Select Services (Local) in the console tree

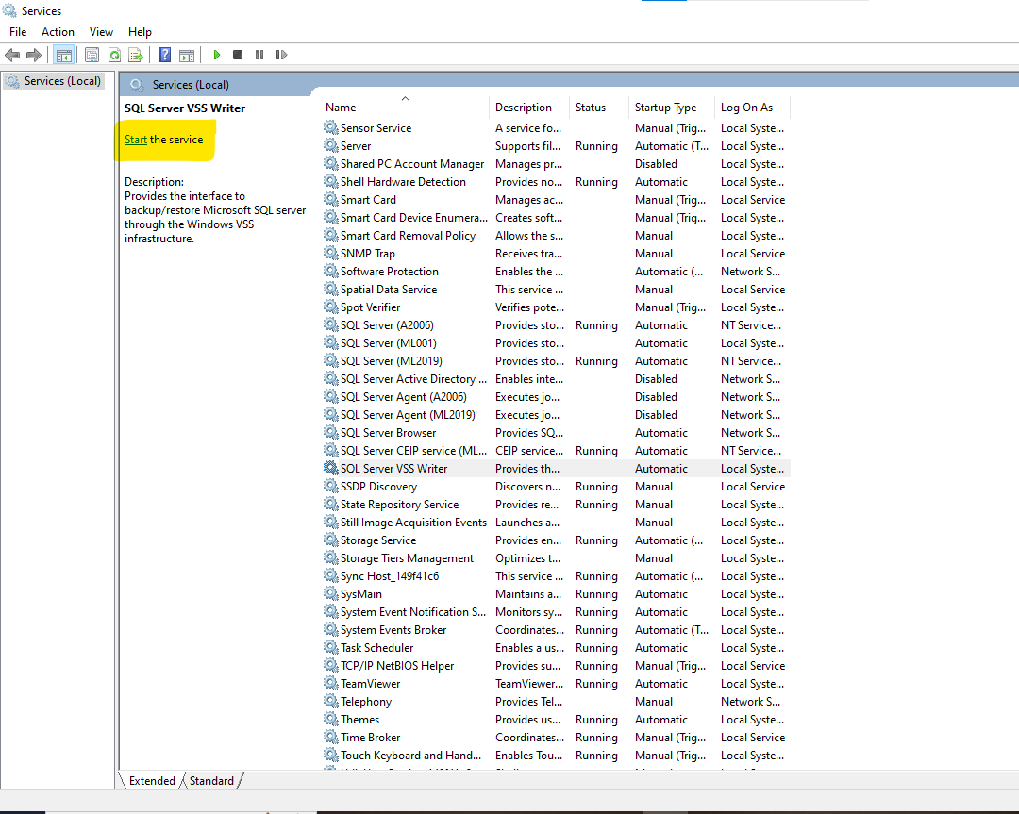coord(55,80)
